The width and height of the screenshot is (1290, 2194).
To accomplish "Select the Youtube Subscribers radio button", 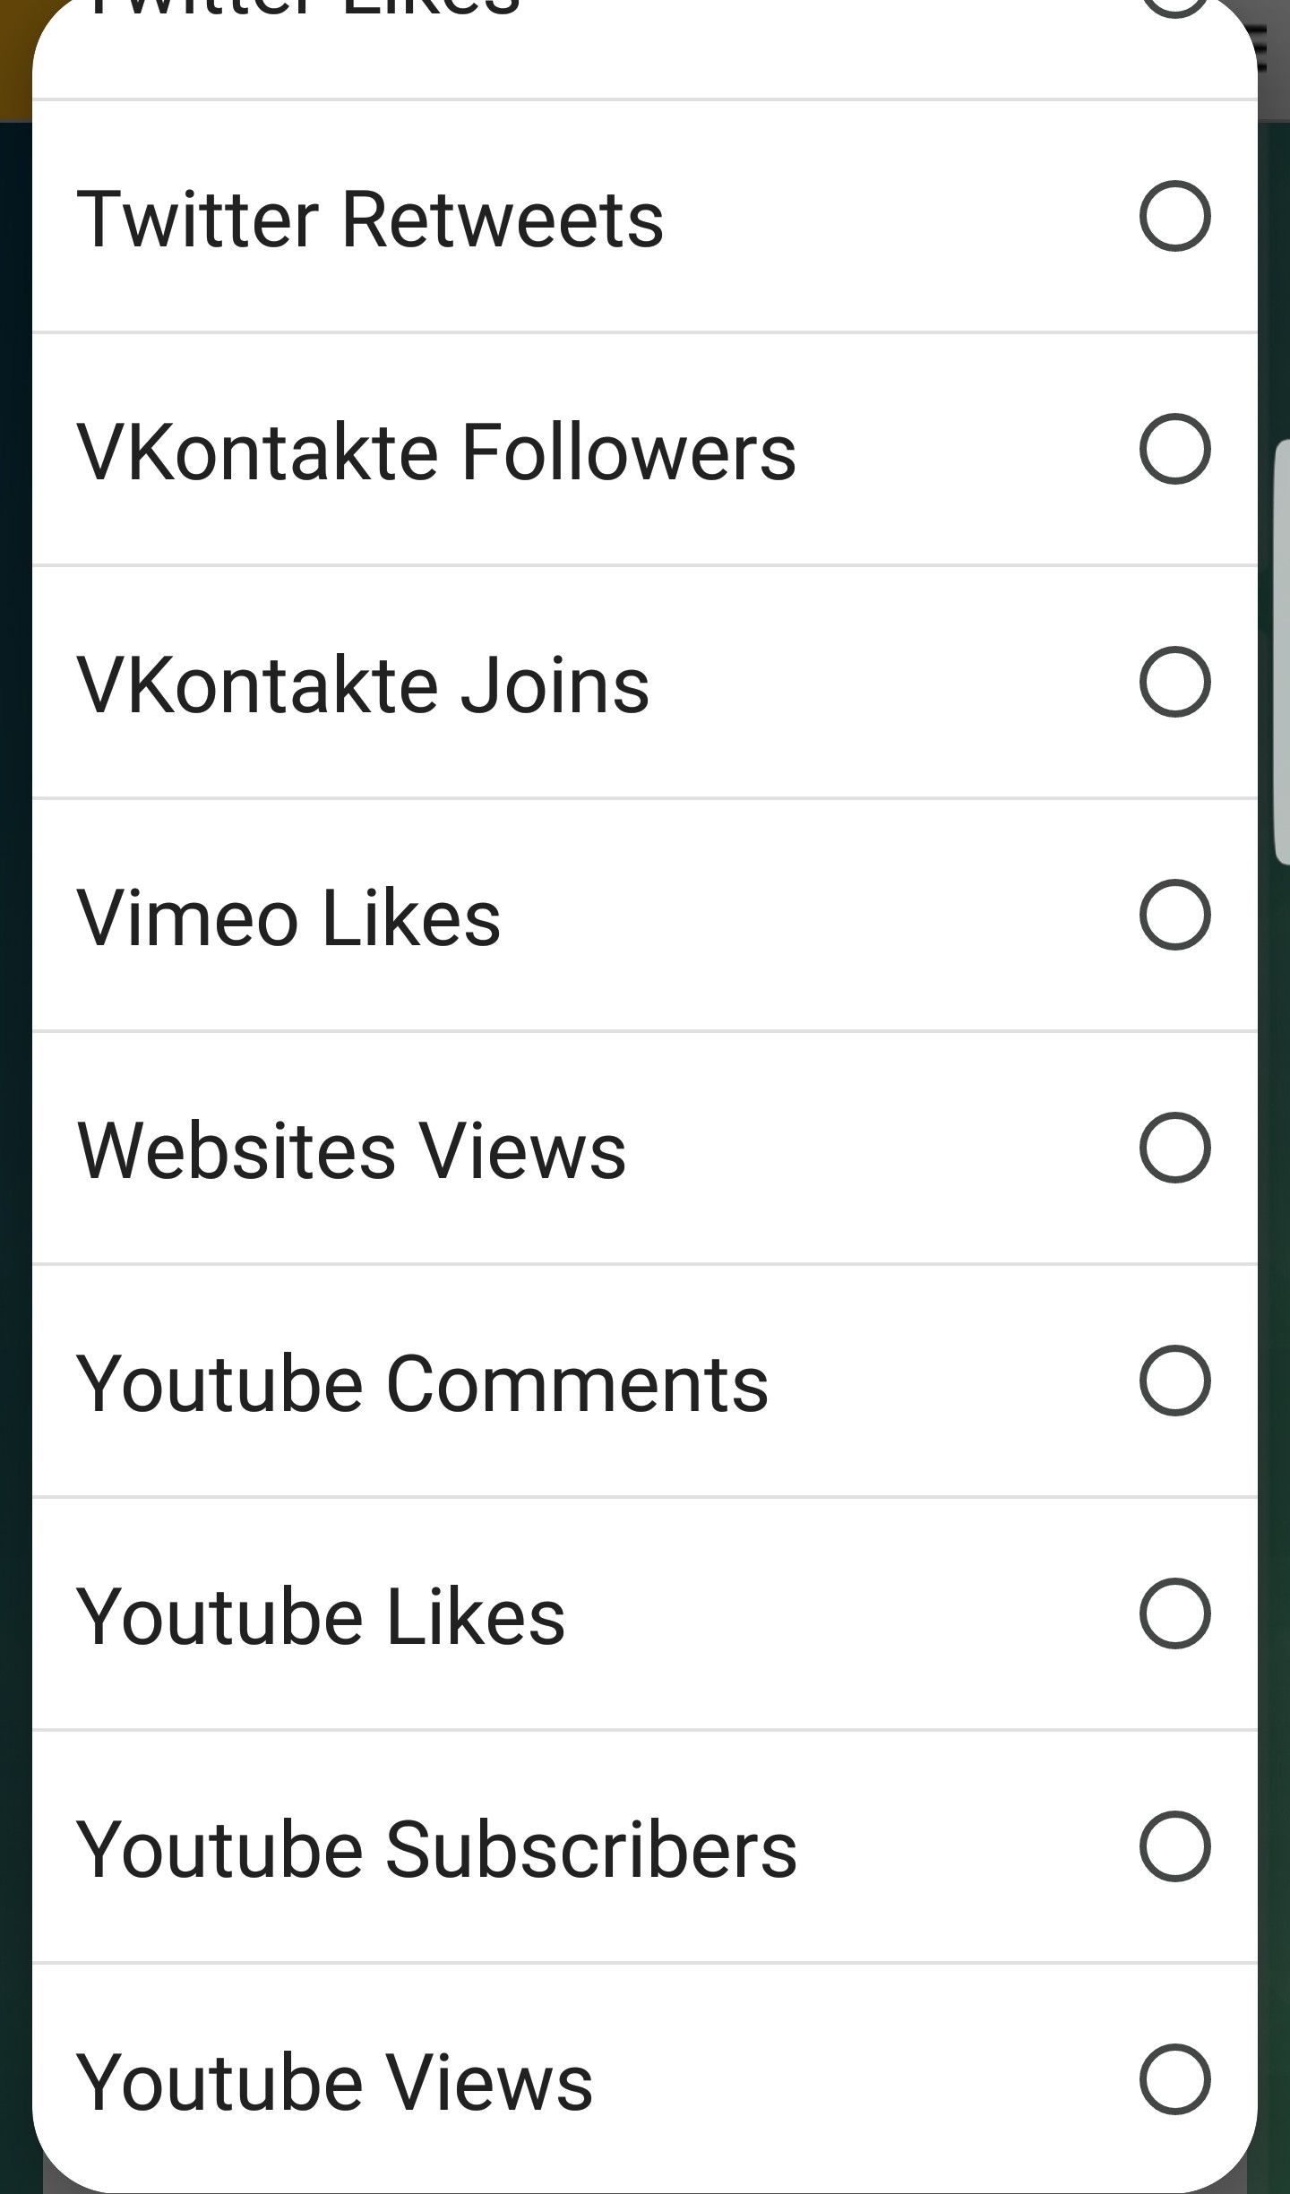I will pyautogui.click(x=1174, y=1846).
